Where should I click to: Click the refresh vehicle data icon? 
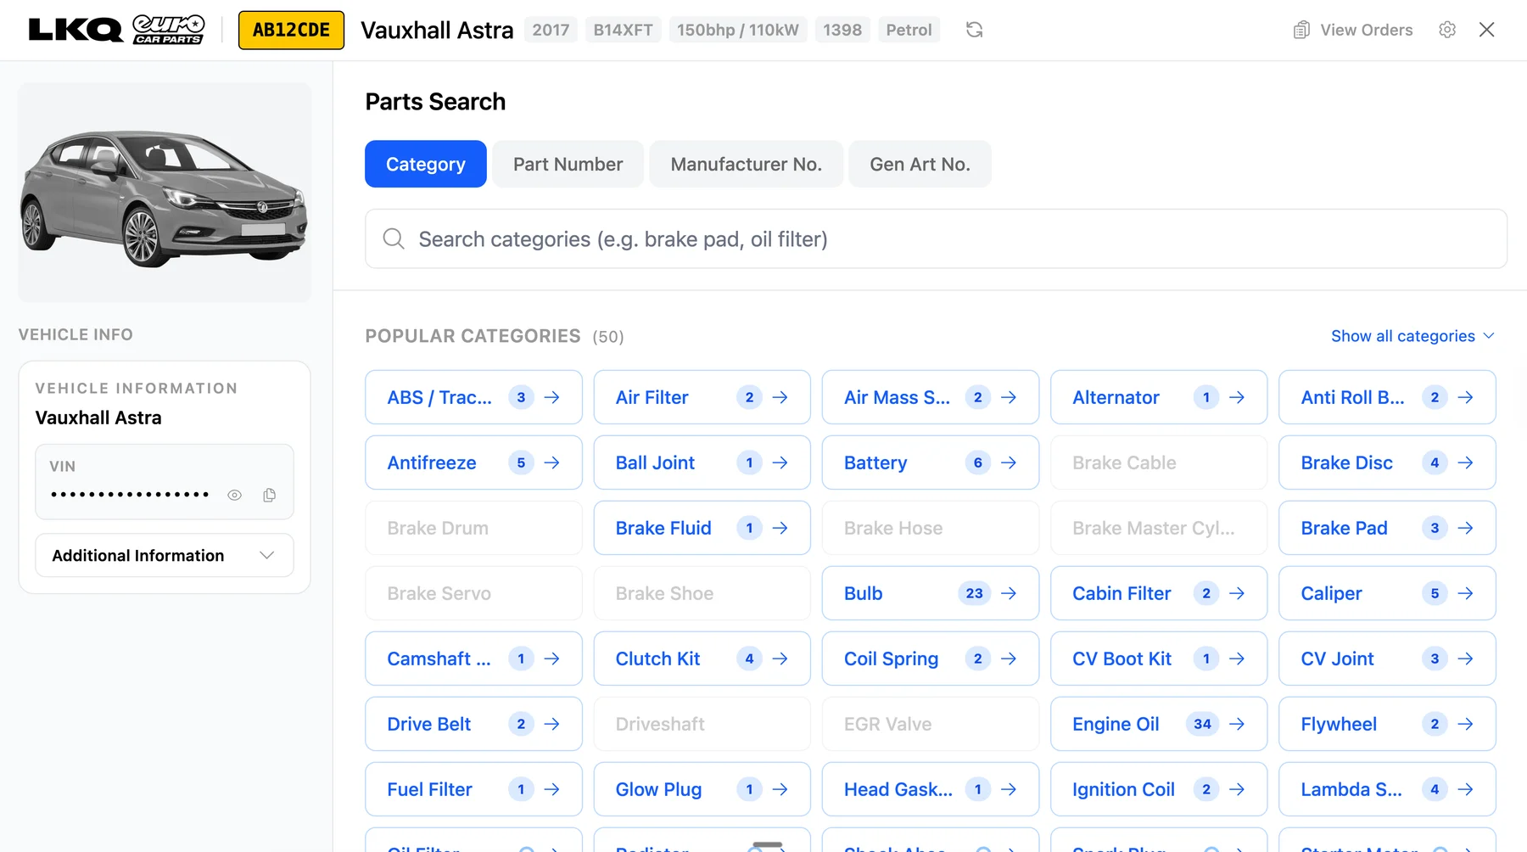tap(974, 30)
